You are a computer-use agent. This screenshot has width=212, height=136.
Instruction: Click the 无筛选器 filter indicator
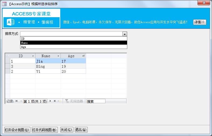click(x=74, y=101)
